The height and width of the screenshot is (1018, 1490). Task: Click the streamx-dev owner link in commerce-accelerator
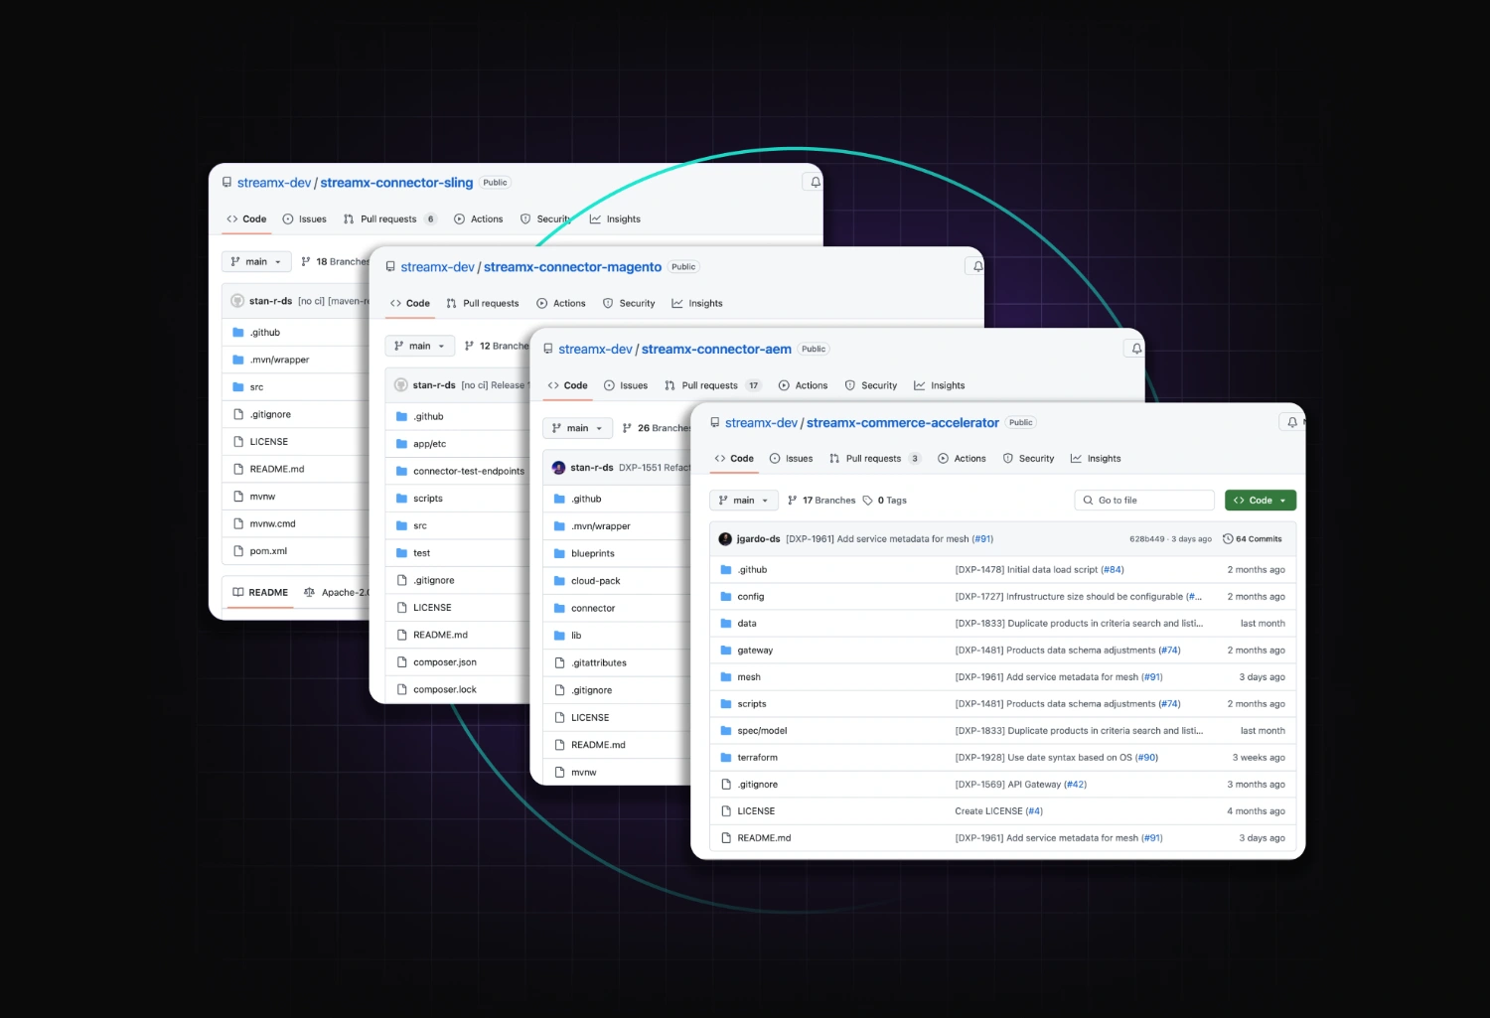[x=761, y=422]
